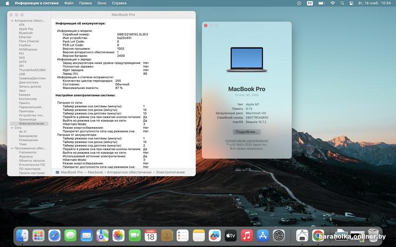The width and height of the screenshot is (396, 247).
Task: Launch Safari from the Dock
Action: pos(54,236)
